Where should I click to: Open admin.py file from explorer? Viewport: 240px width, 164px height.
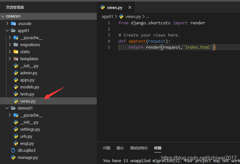(29, 73)
